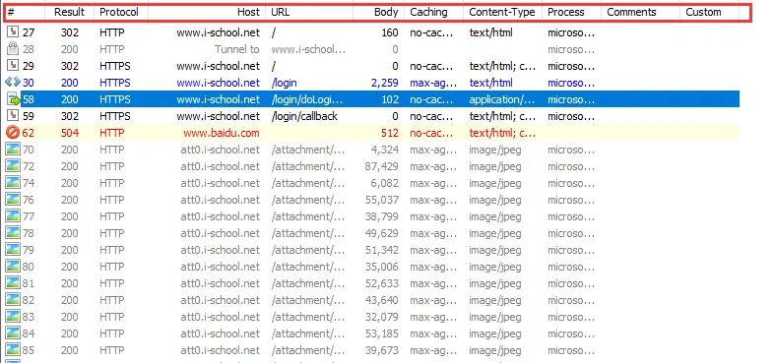Click the redirect icon on session 29
This screenshot has width=774, height=363.
(13, 66)
